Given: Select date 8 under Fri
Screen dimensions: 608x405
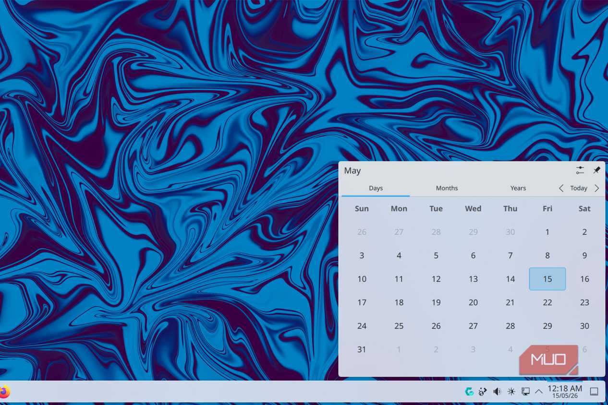Looking at the screenshot, I should (x=547, y=255).
